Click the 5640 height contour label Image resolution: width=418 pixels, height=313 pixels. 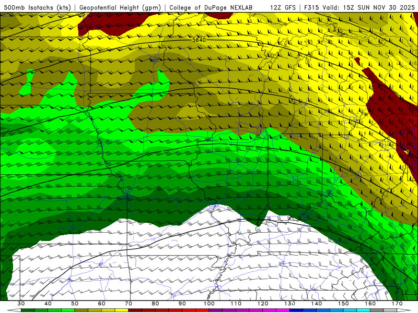point(199,40)
